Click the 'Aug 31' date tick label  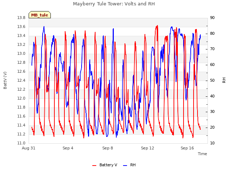pos(29,148)
